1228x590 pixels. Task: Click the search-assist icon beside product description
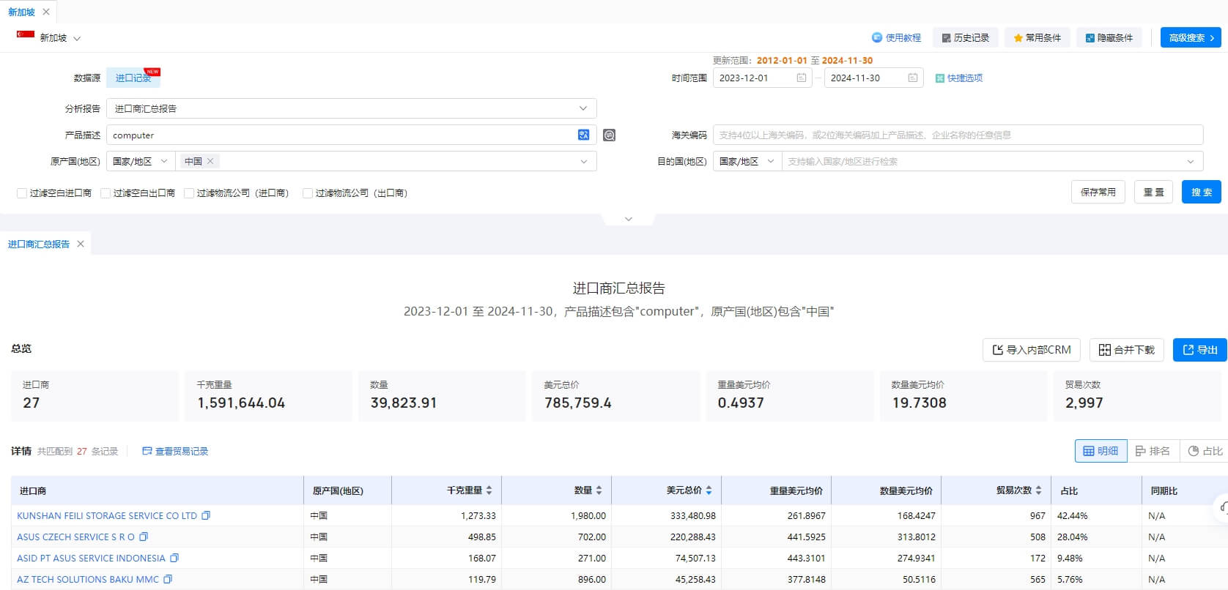coord(609,135)
